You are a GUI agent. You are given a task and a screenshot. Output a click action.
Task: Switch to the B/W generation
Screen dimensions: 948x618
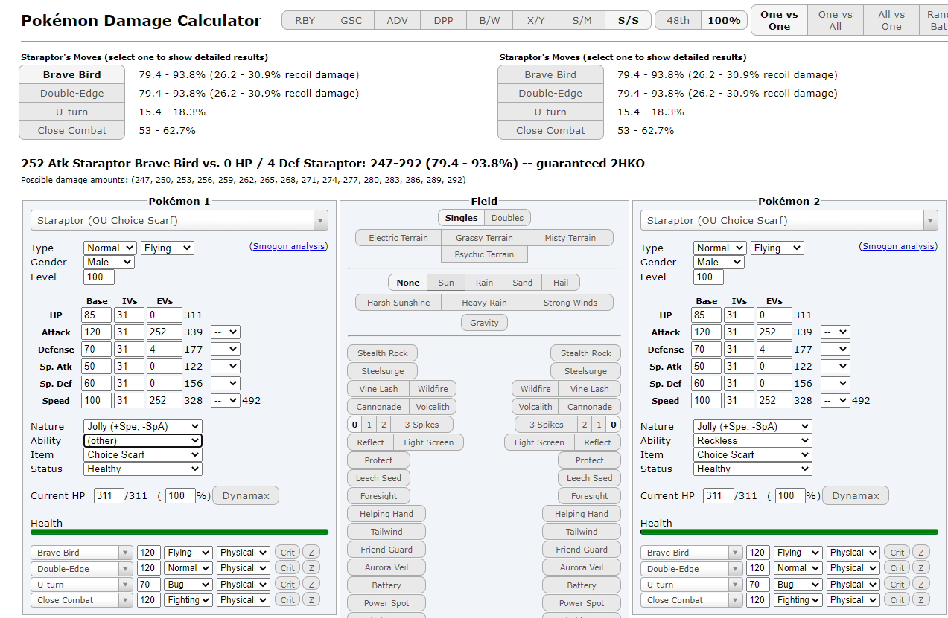490,20
